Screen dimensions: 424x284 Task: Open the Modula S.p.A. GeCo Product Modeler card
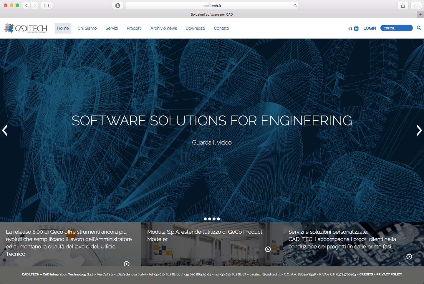click(212, 244)
